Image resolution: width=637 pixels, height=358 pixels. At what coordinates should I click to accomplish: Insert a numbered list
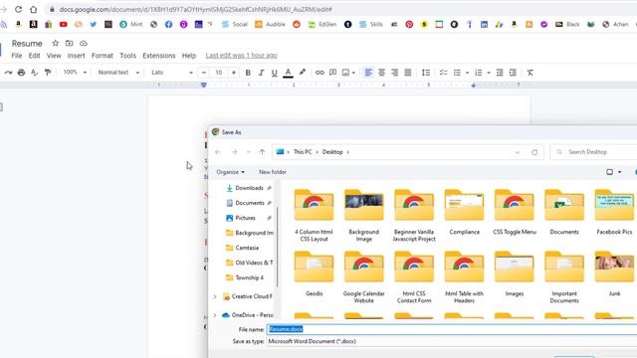tap(479, 73)
